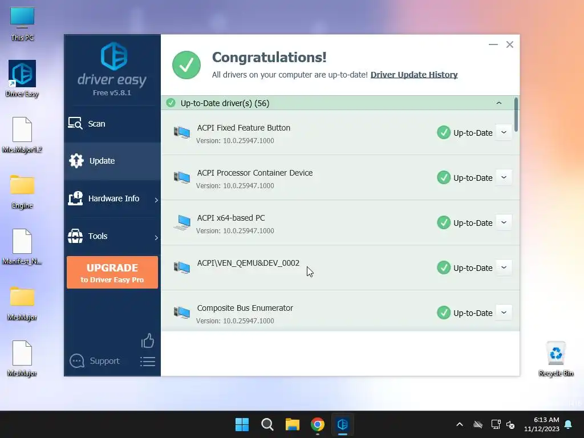Click ACPI x64-based PC computer icon
This screenshot has height=438, width=584.
pos(182,222)
